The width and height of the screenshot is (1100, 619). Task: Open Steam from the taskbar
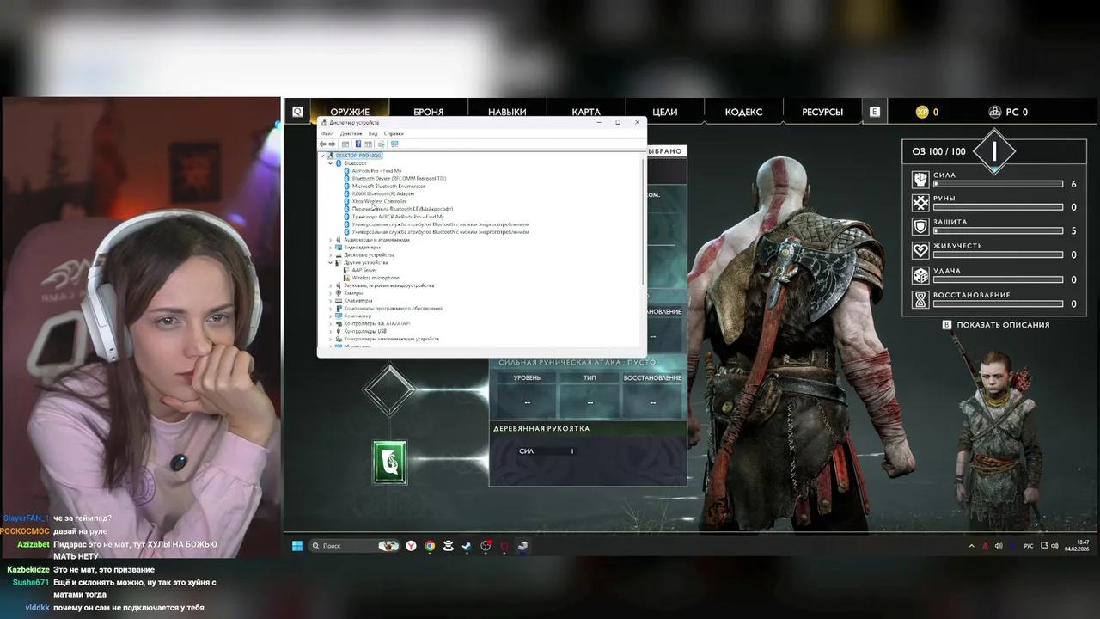tap(467, 546)
